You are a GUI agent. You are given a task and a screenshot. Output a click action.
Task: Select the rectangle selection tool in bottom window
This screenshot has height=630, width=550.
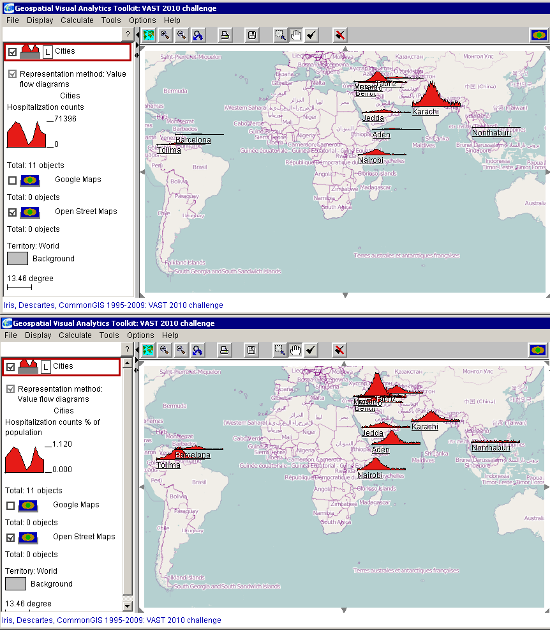click(280, 350)
